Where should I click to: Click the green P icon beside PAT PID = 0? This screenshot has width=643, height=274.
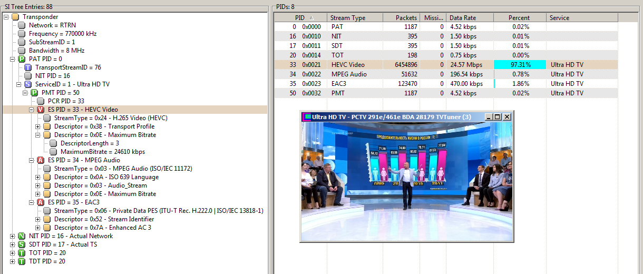point(22,59)
